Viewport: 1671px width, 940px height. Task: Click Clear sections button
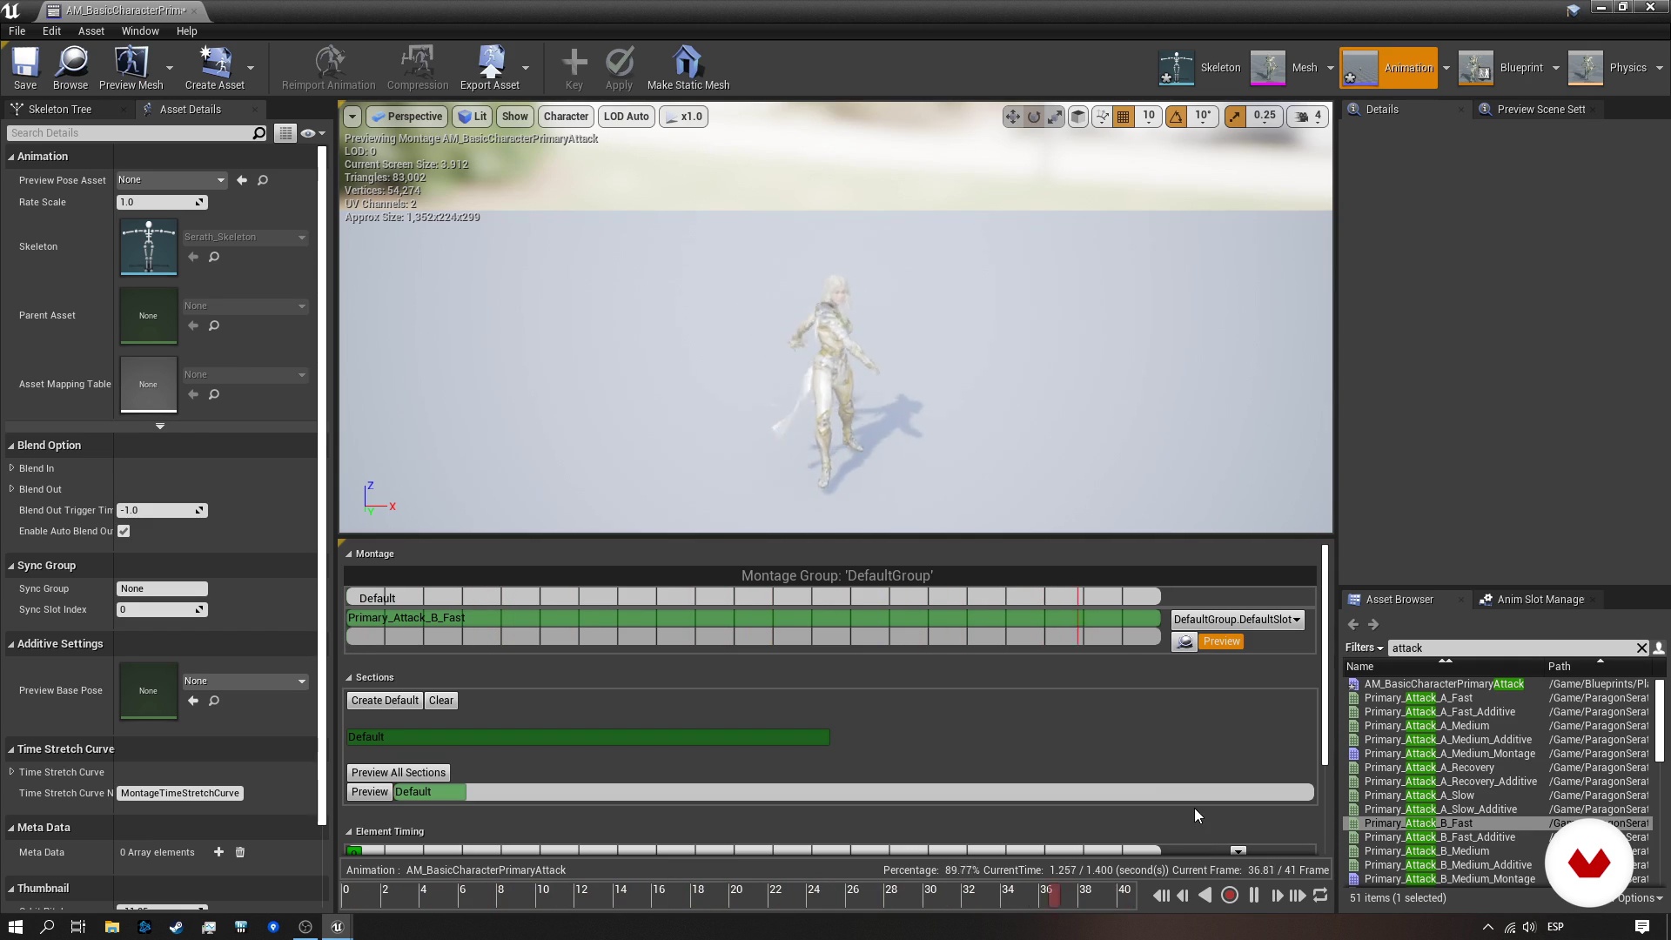pyautogui.click(x=441, y=701)
